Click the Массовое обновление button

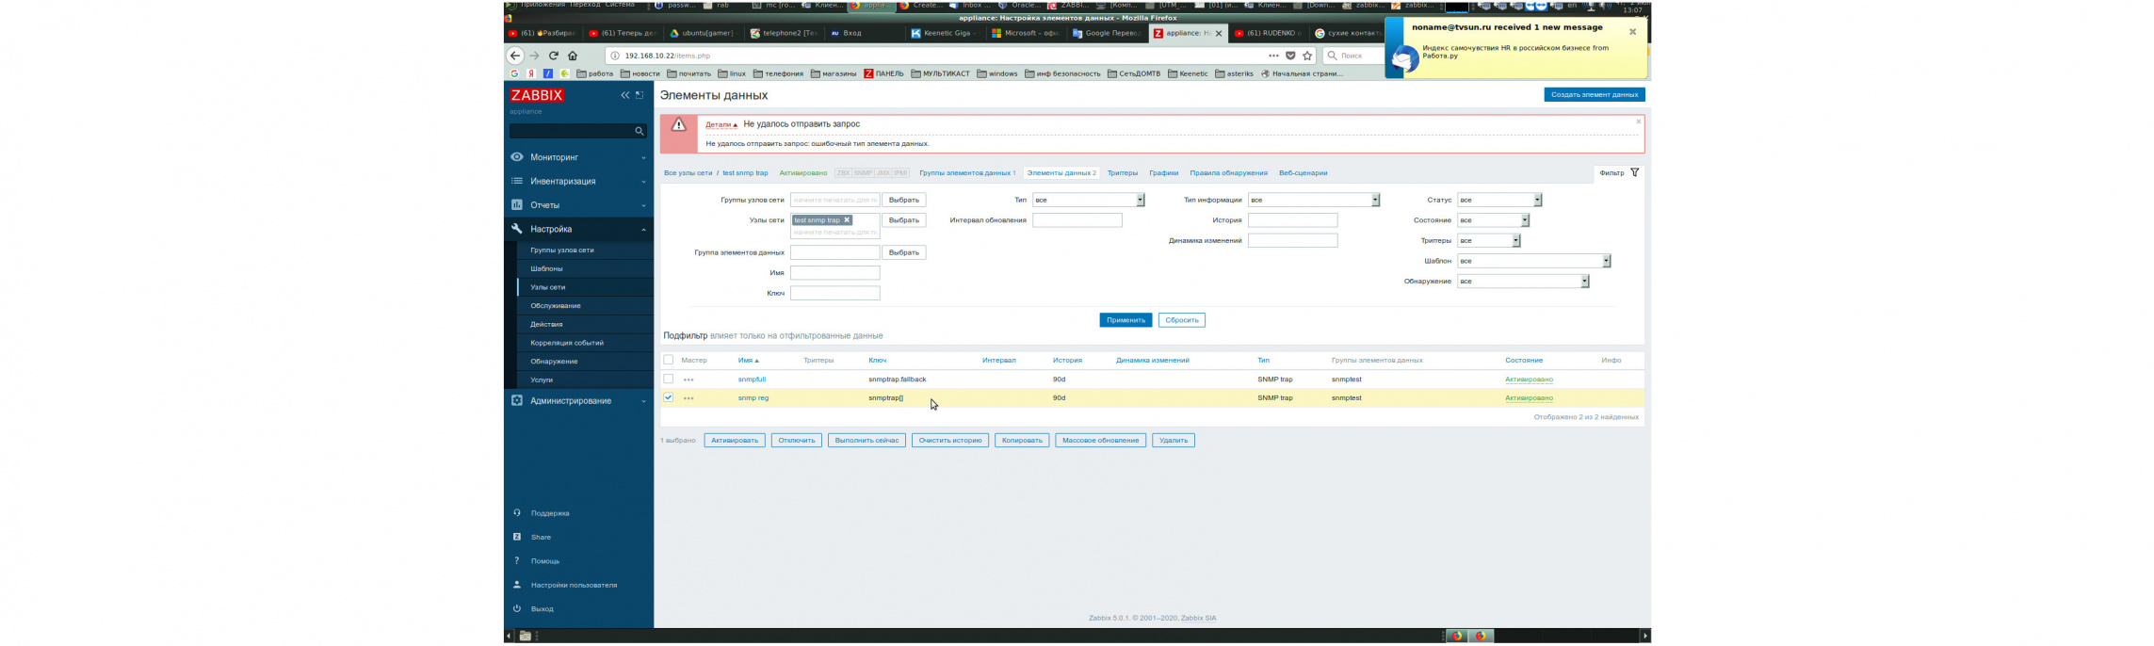point(1100,441)
